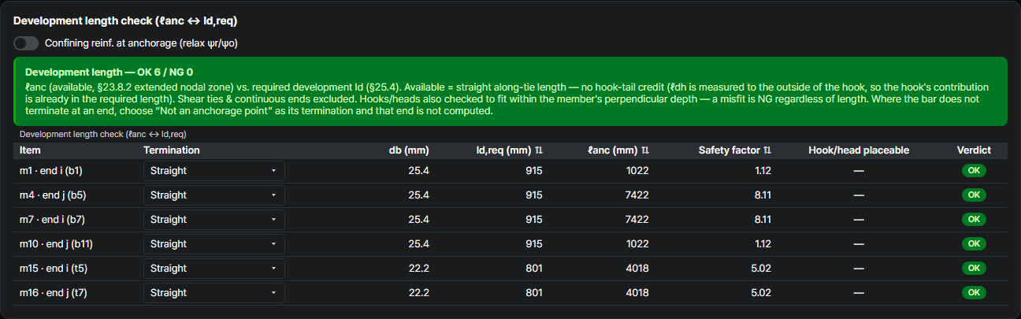1021x319 pixels.
Task: Click OK verdict badge for m10 row
Action: point(974,244)
